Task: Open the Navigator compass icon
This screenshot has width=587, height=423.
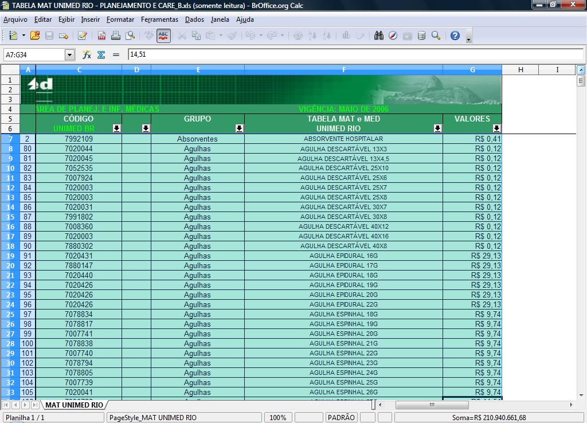Action: point(393,36)
